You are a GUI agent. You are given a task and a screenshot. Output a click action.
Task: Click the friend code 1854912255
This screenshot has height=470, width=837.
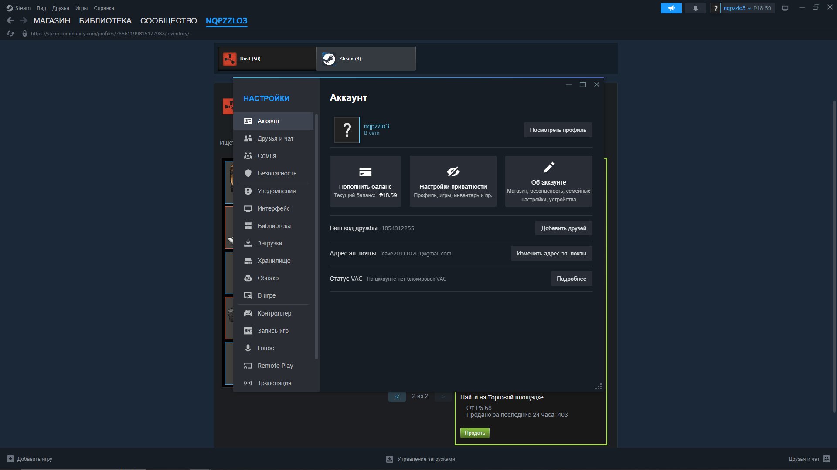pos(398,228)
